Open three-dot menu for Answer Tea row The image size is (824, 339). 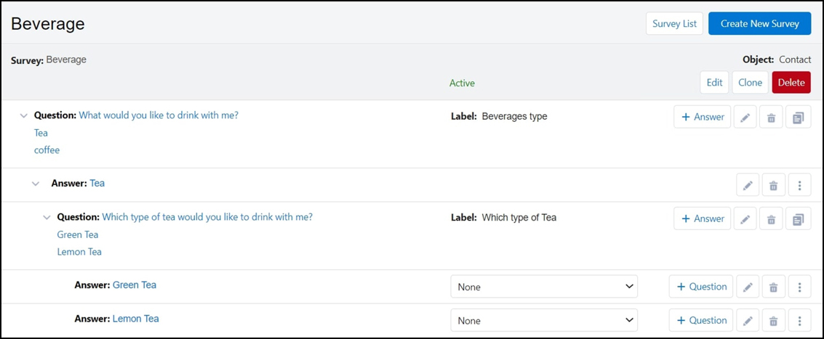799,186
